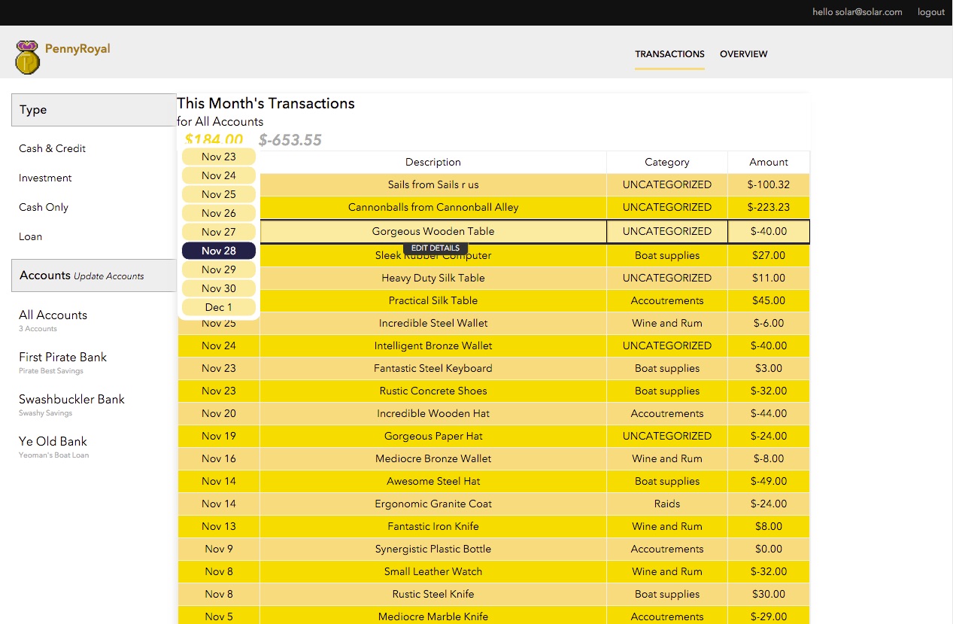The height and width of the screenshot is (624, 953).
Task: Filter transactions by Investment type
Action: tap(46, 178)
